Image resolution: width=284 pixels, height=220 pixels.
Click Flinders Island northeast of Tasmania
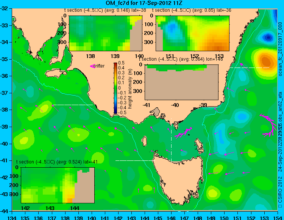click(x=199, y=145)
